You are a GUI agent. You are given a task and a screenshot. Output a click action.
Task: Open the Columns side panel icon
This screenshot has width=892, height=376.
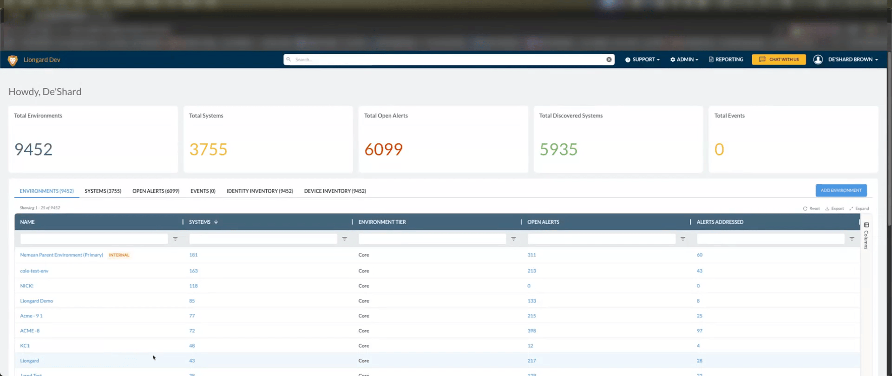point(866,236)
